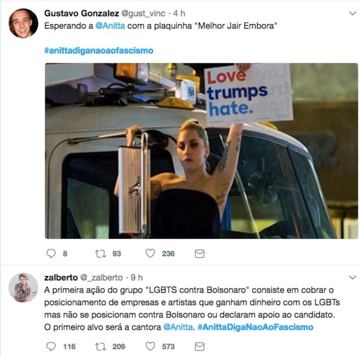Open the Gustavo Gonzalez display name
This screenshot has width=362, height=356.
(78, 14)
